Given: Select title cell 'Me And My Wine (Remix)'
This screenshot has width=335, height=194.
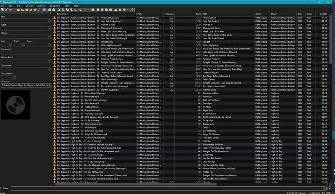Looking at the screenshot, I should (215, 178).
